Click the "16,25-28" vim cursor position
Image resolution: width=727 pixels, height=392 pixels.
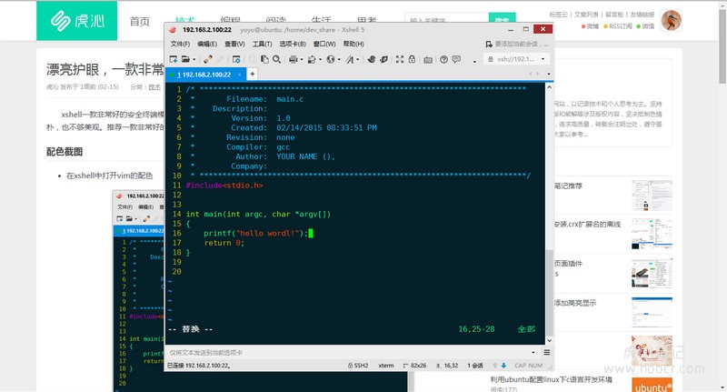(476, 329)
